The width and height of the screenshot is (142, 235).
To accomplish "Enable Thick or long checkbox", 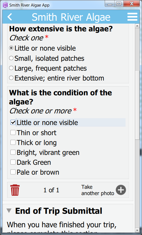I will click(13, 142).
